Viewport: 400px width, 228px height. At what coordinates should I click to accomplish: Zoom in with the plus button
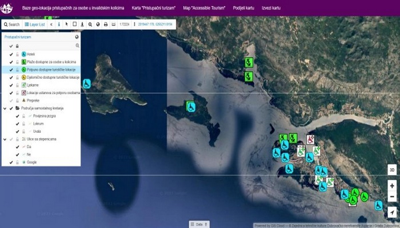[391, 186]
